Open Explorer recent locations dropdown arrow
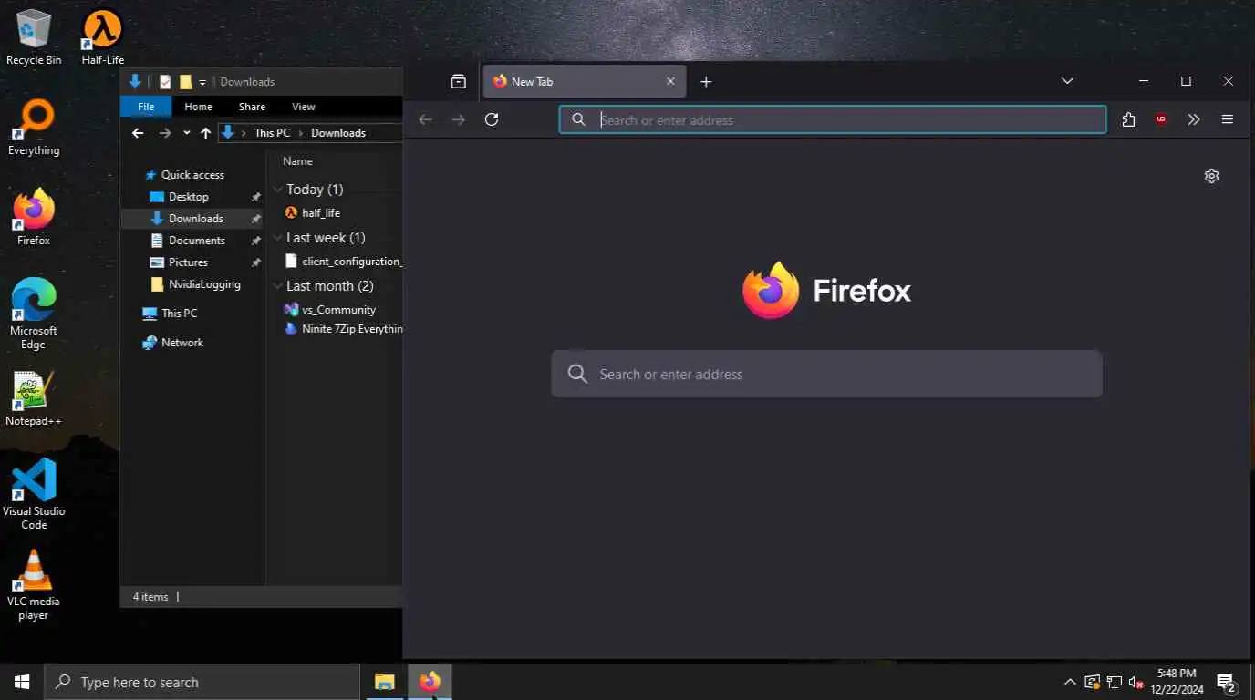The image size is (1255, 700). pos(187,133)
